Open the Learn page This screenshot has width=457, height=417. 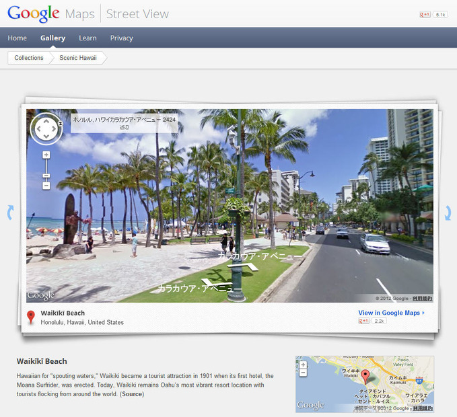87,38
